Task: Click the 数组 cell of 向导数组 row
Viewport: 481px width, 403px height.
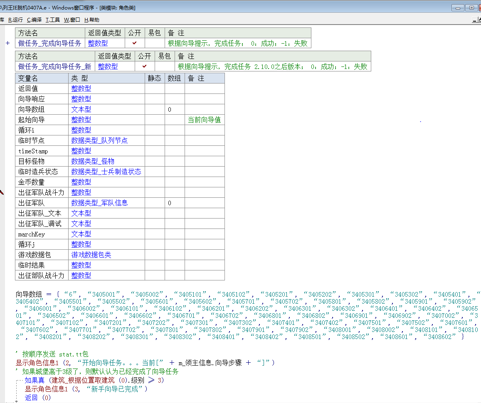Action: coord(174,109)
